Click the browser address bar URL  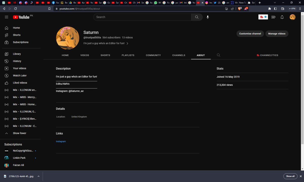80,9
